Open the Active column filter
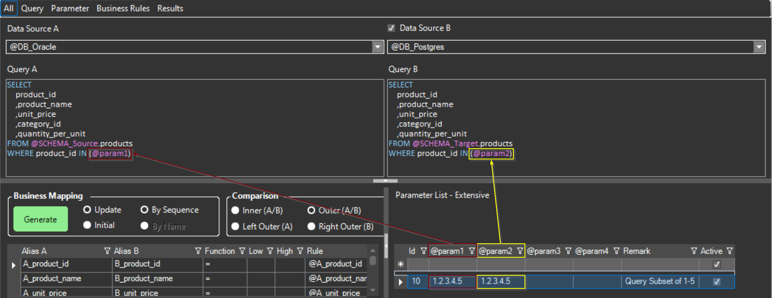The image size is (772, 298). tap(730, 251)
